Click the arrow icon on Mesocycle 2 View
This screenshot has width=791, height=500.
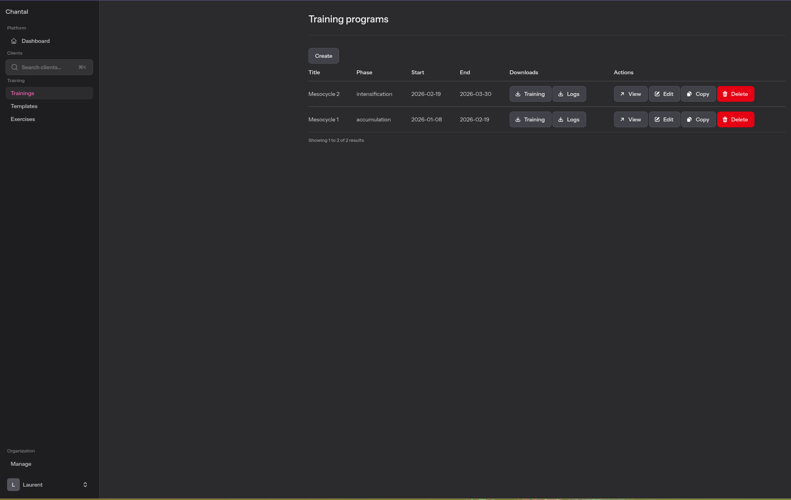(x=622, y=94)
